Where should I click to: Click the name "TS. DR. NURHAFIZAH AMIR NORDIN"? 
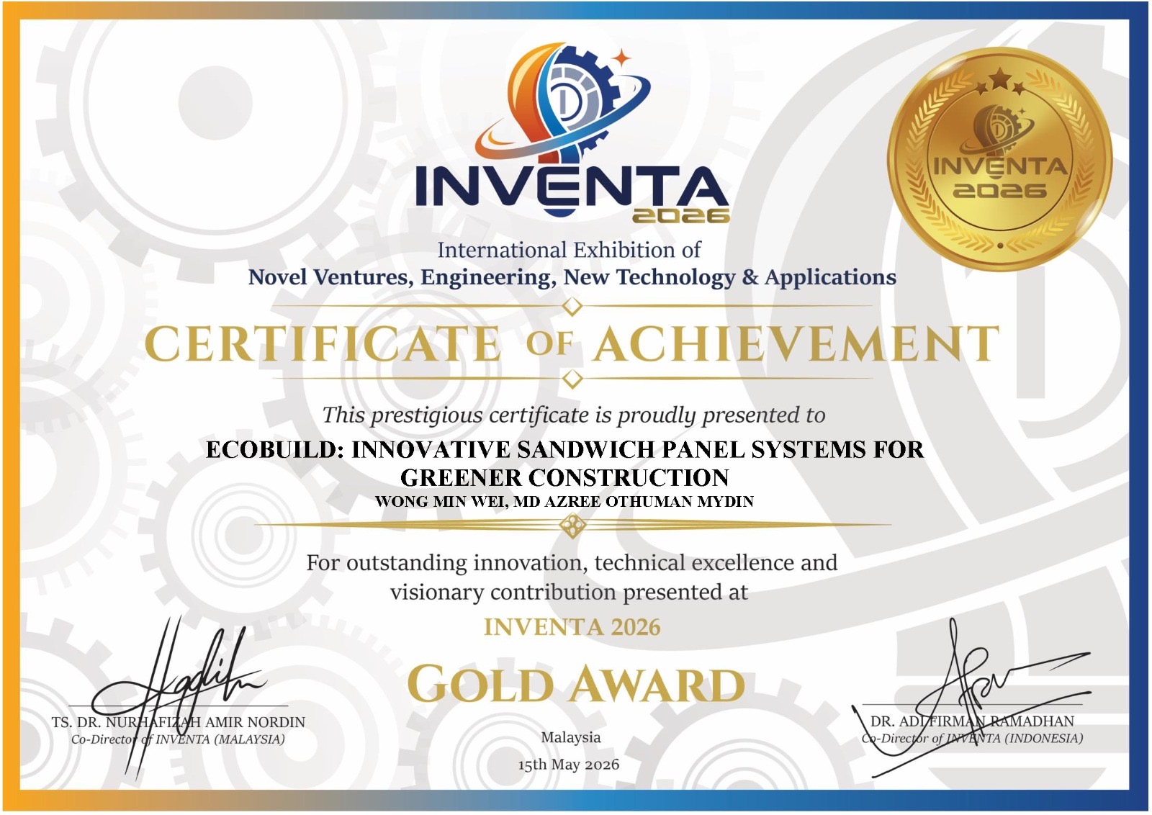point(179,722)
